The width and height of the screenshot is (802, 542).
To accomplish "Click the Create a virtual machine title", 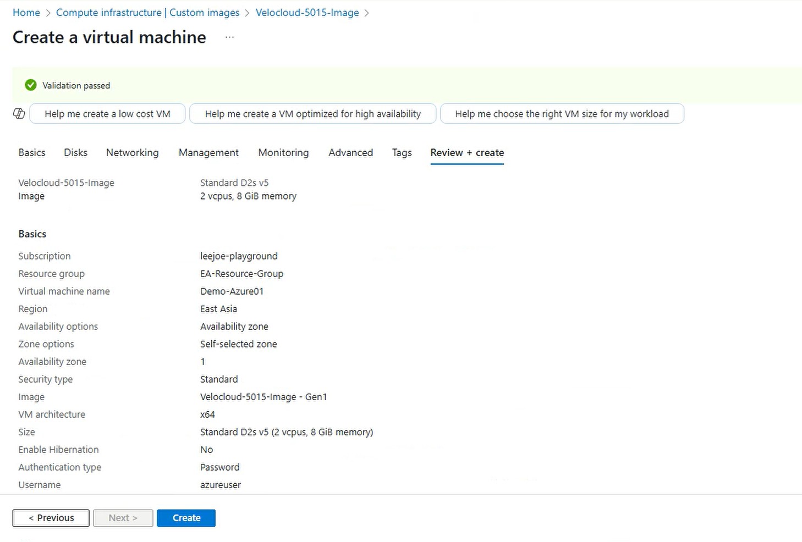I will pos(109,37).
